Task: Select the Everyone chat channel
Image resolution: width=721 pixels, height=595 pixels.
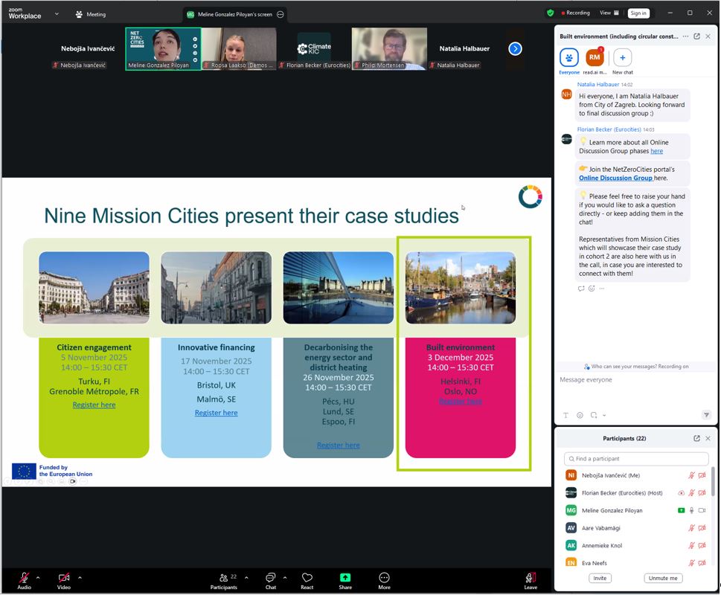Action: [569, 57]
